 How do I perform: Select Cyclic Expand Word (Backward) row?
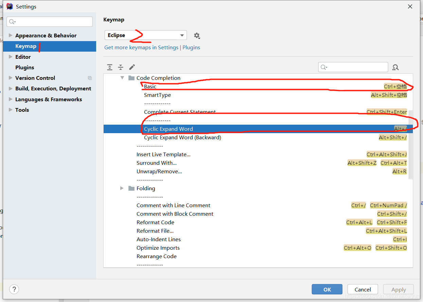pyautogui.click(x=258, y=138)
